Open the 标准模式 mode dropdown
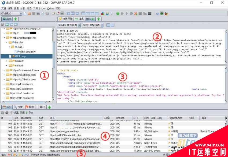The image size is (228, 157). [x=11, y=13]
